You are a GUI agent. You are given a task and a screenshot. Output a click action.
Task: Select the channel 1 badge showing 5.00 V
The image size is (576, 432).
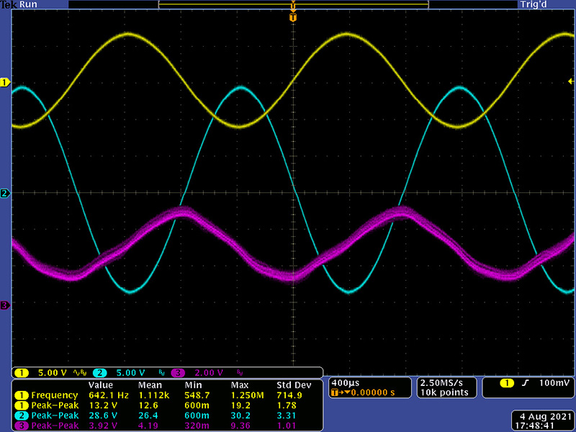click(x=43, y=372)
